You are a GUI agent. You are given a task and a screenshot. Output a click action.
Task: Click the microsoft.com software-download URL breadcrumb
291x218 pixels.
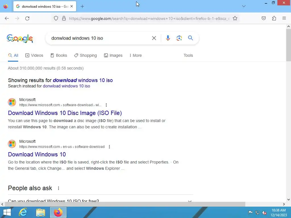pos(60,105)
